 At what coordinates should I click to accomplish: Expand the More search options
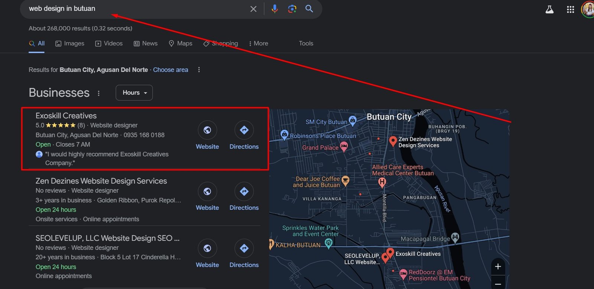point(258,43)
